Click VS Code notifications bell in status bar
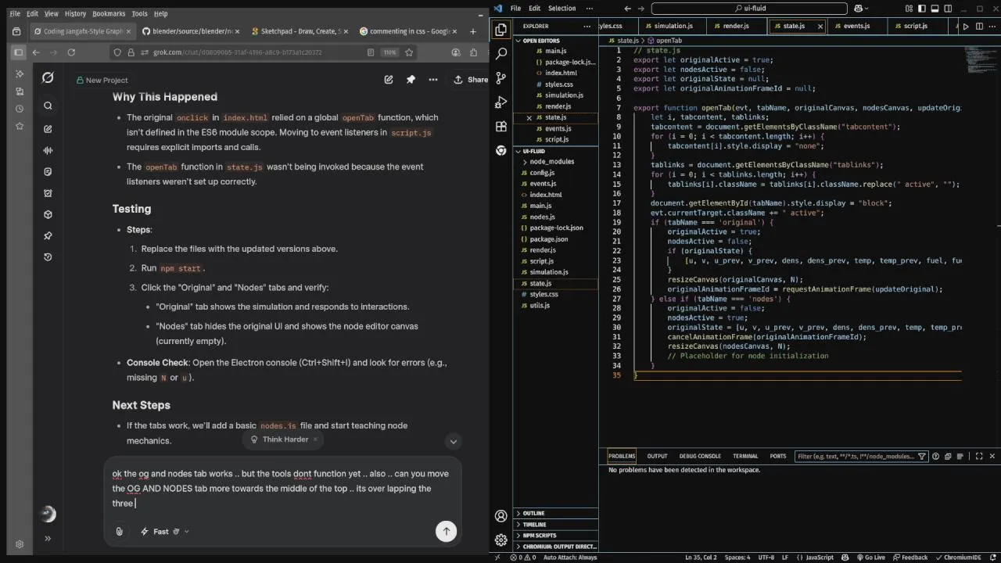The height and width of the screenshot is (563, 1001). coord(992,558)
